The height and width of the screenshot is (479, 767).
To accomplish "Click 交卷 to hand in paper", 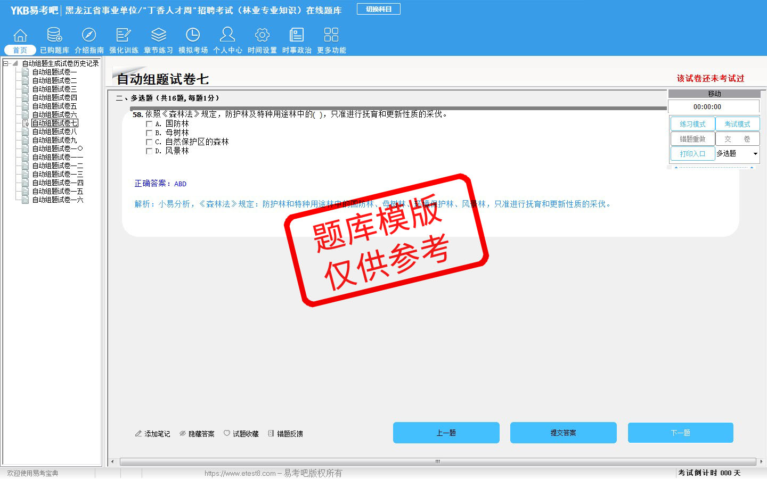I will [737, 139].
